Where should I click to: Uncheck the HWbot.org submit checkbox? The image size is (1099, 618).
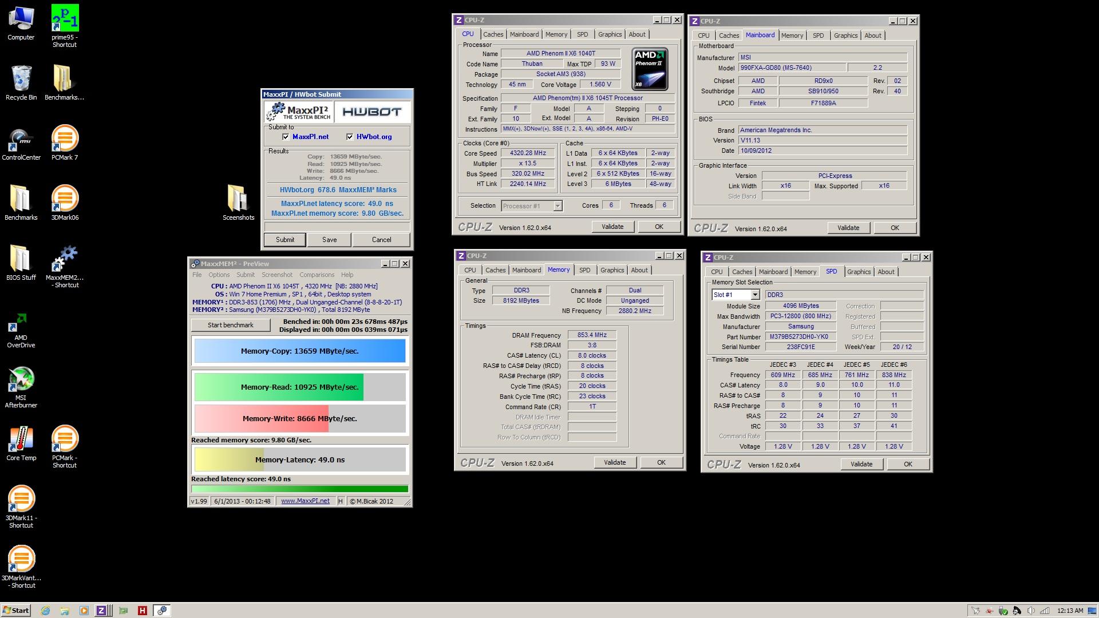pyautogui.click(x=350, y=137)
